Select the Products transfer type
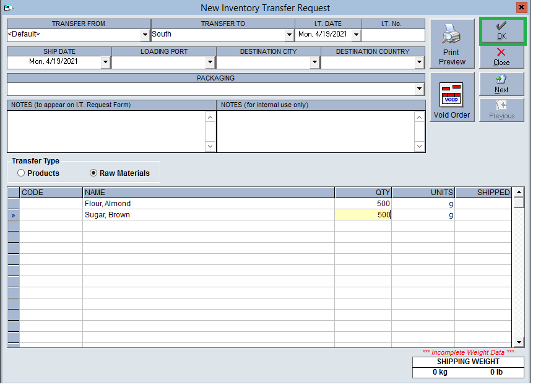This screenshot has height=387, width=533. 38,174
